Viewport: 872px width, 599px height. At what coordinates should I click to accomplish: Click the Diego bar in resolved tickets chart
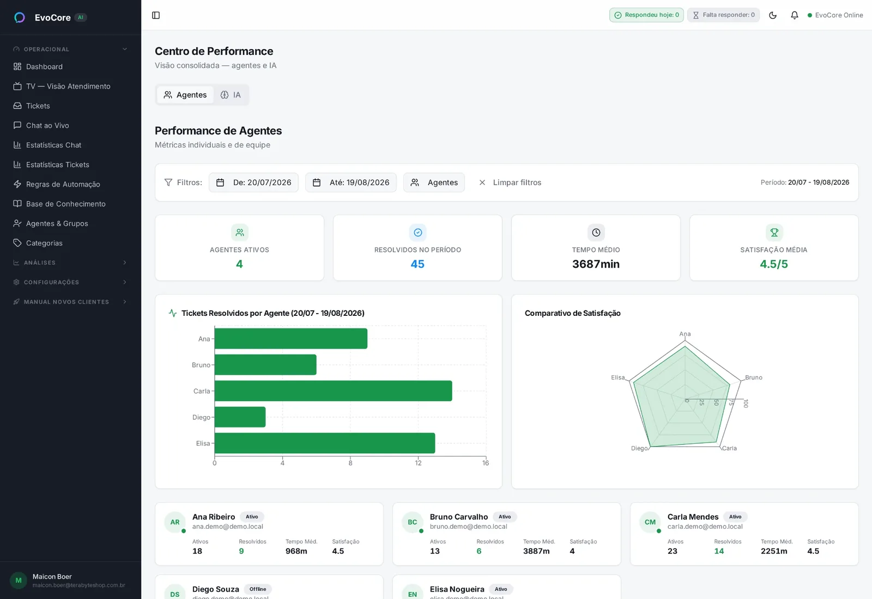click(240, 417)
